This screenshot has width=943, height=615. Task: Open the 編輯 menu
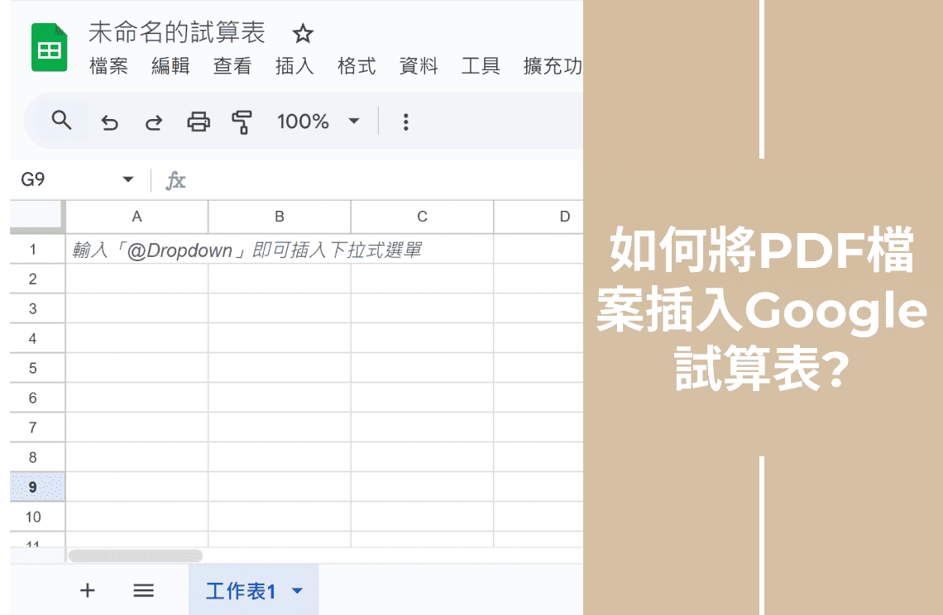[x=170, y=66]
